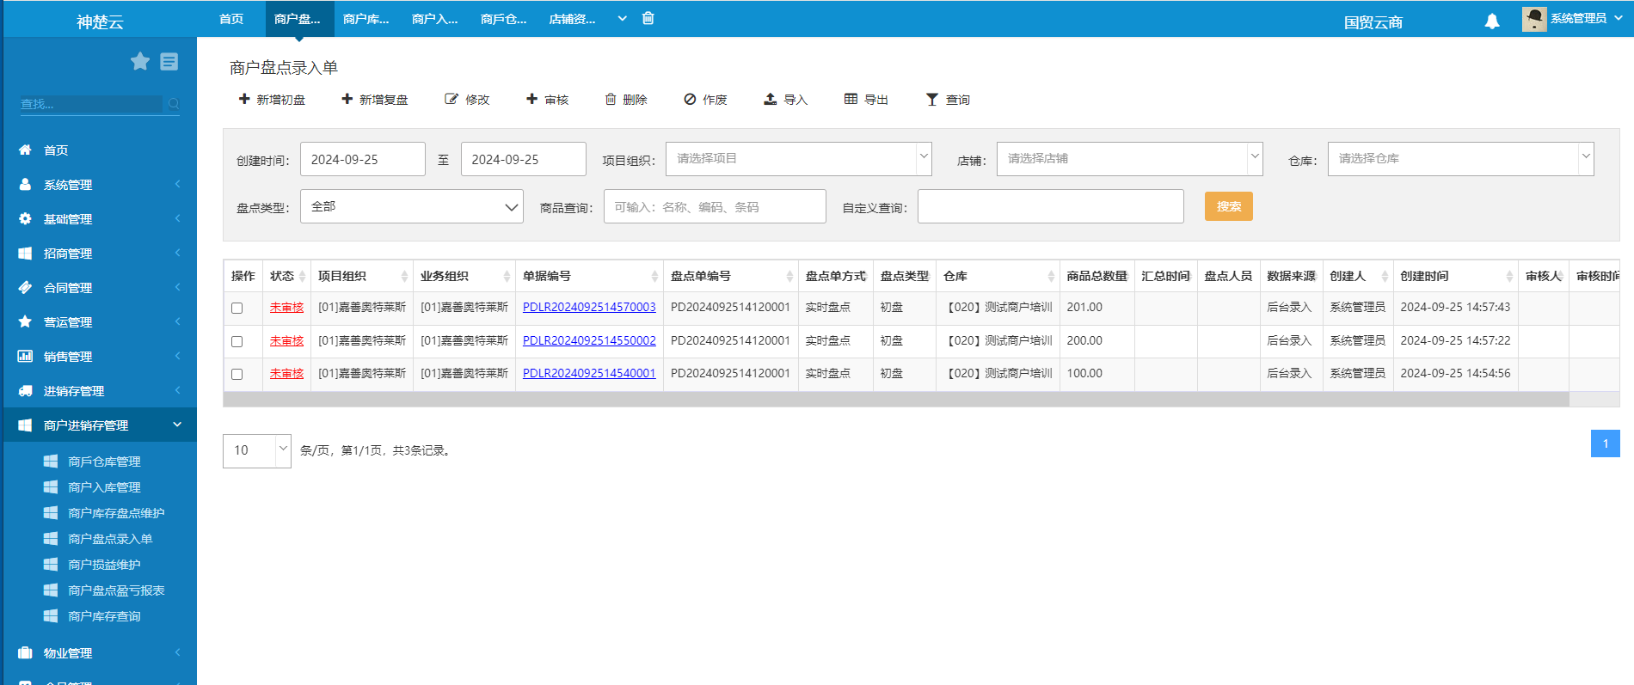Image resolution: width=1634 pixels, height=685 pixels.
Task: Open document link PDLR2024092514570003
Action: [589, 307]
